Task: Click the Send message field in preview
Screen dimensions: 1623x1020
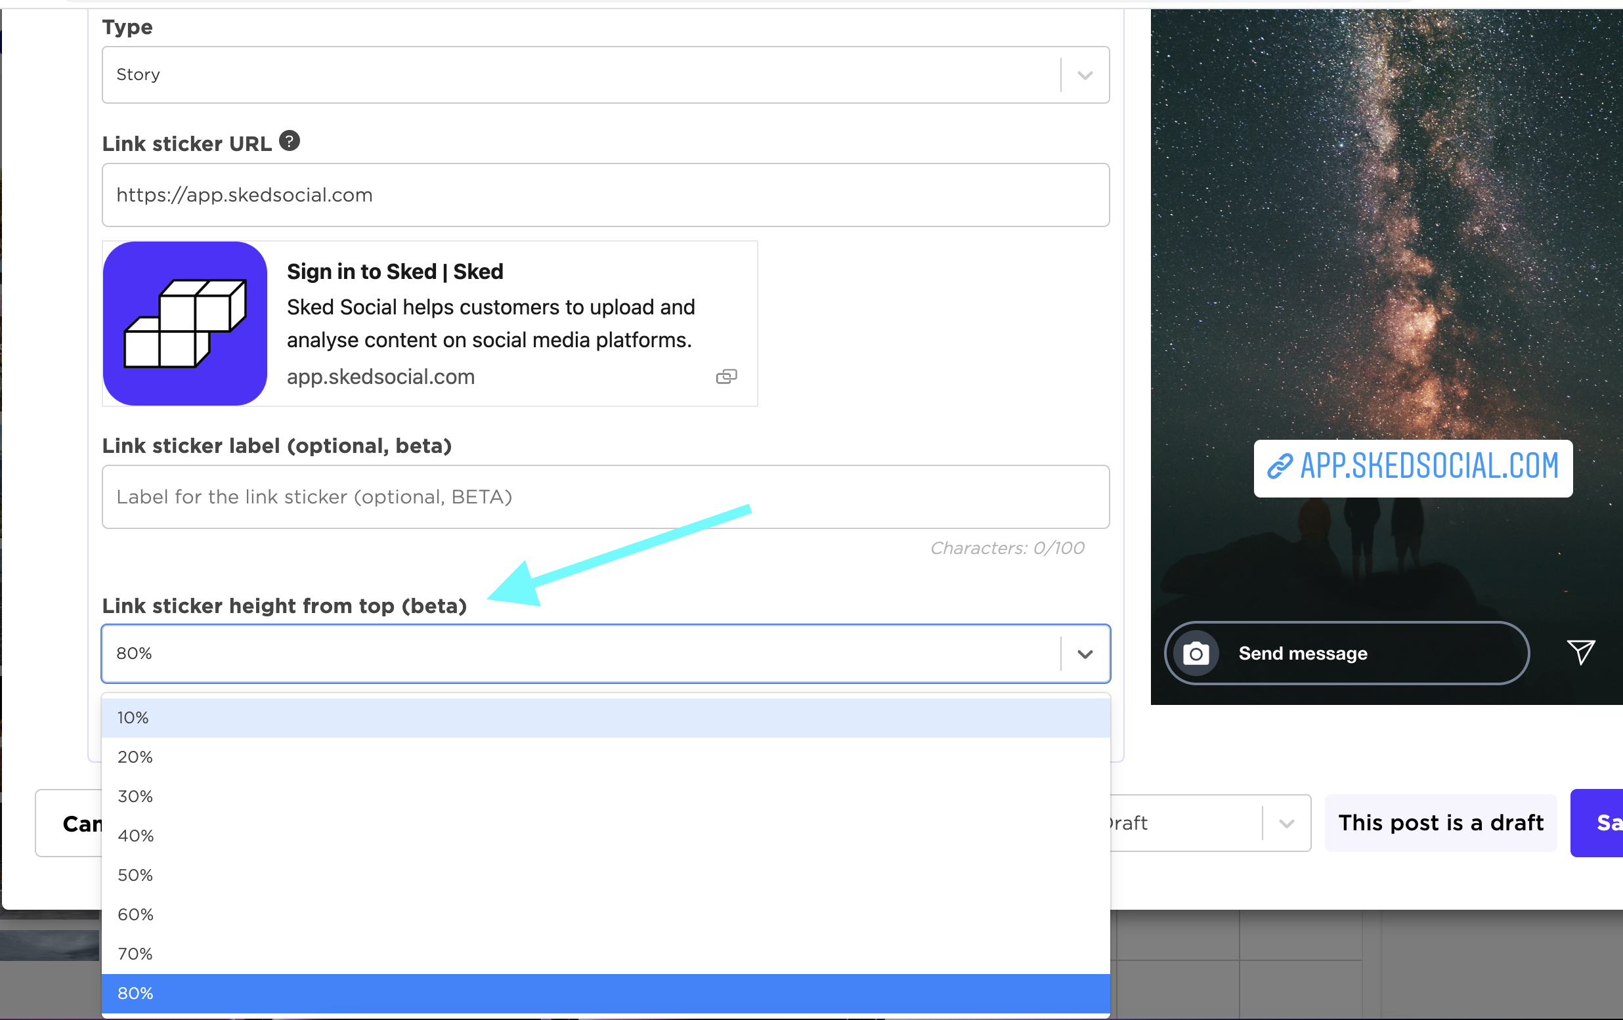Action: point(1347,654)
